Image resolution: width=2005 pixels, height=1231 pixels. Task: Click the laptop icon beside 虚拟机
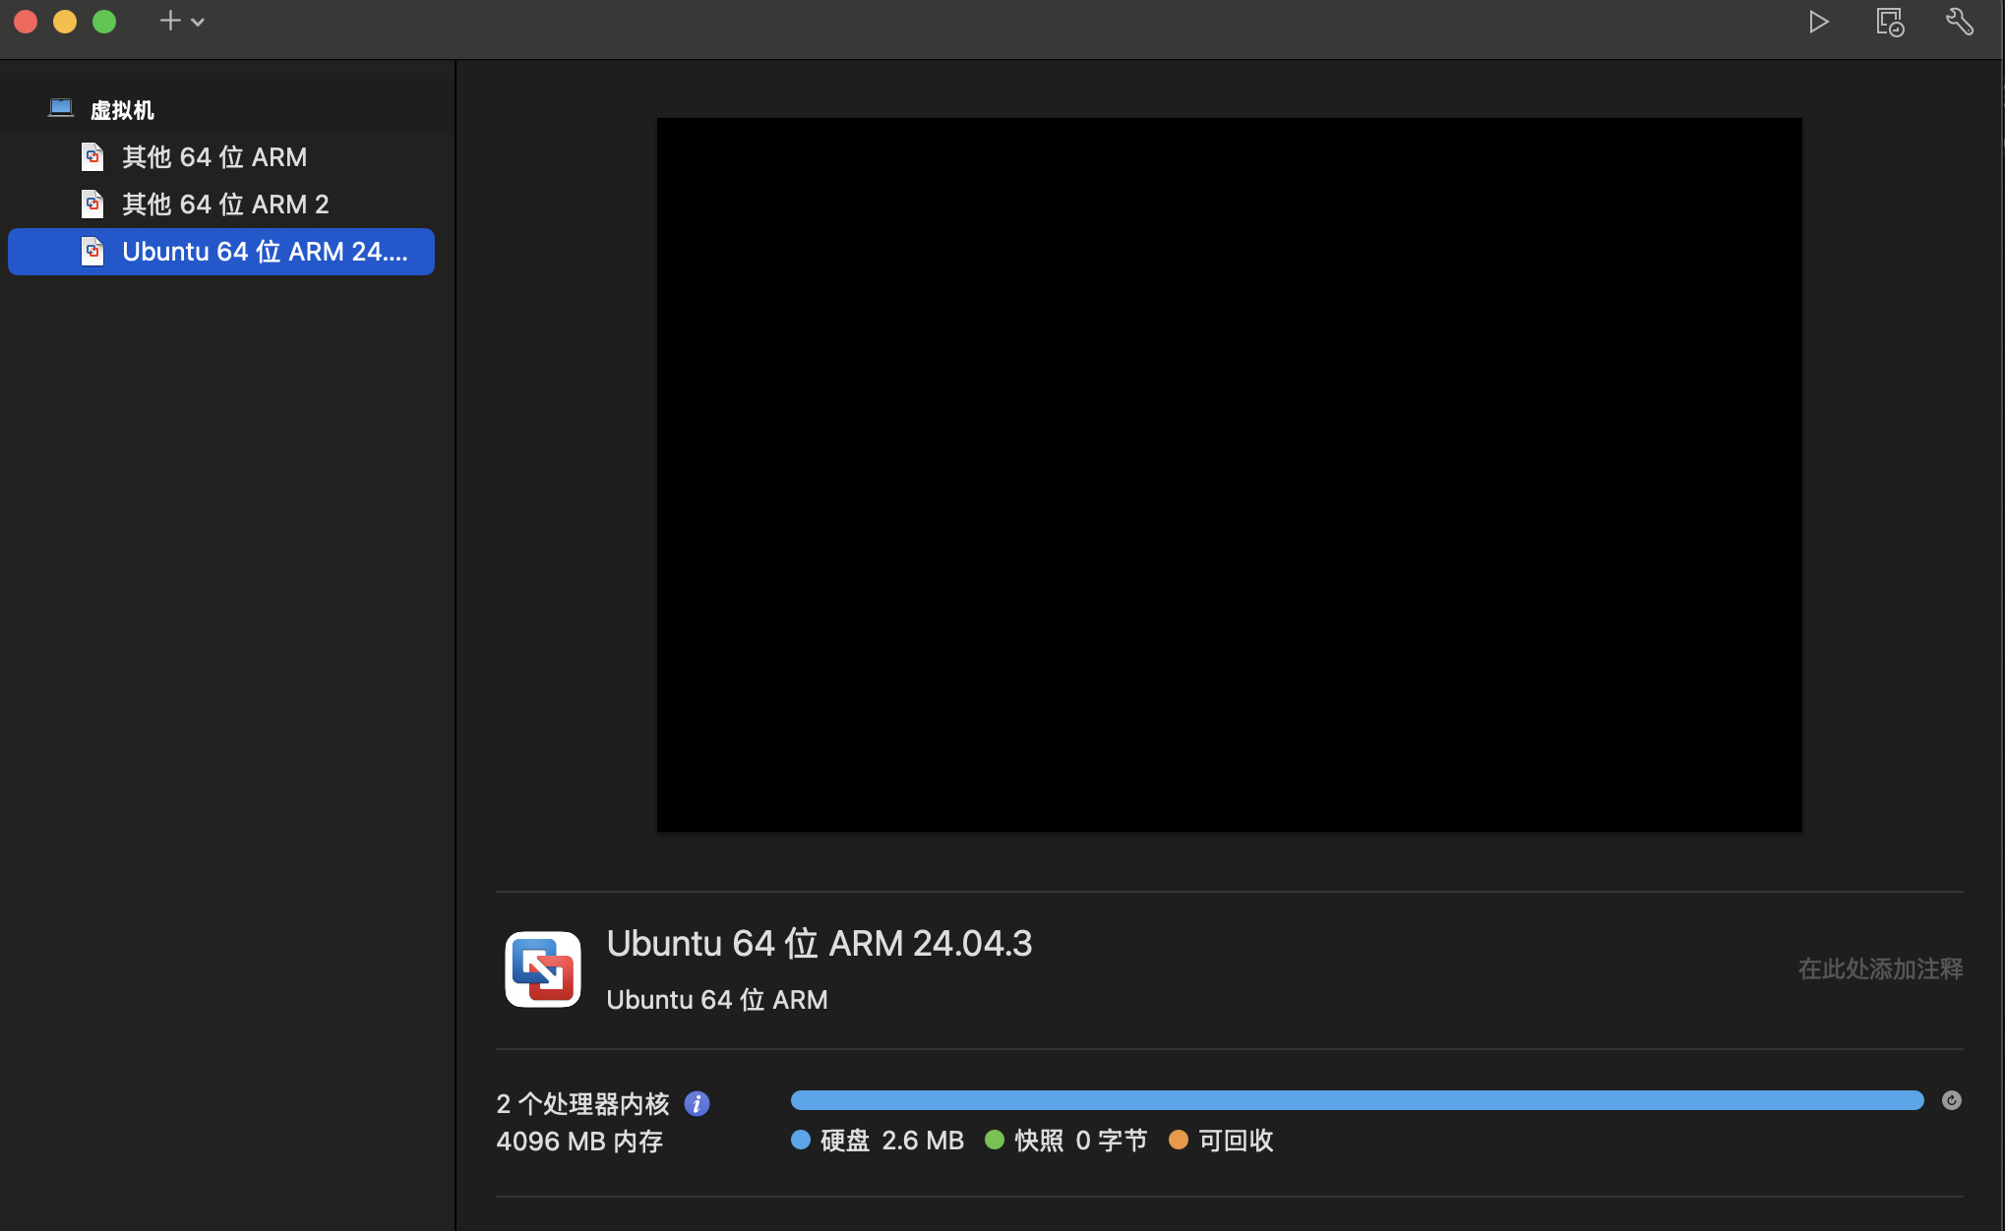[61, 108]
